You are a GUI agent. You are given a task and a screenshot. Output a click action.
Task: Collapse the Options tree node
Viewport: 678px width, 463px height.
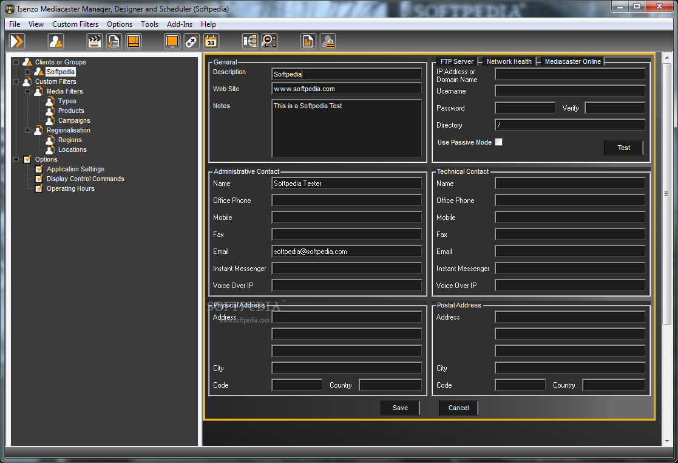click(x=16, y=159)
